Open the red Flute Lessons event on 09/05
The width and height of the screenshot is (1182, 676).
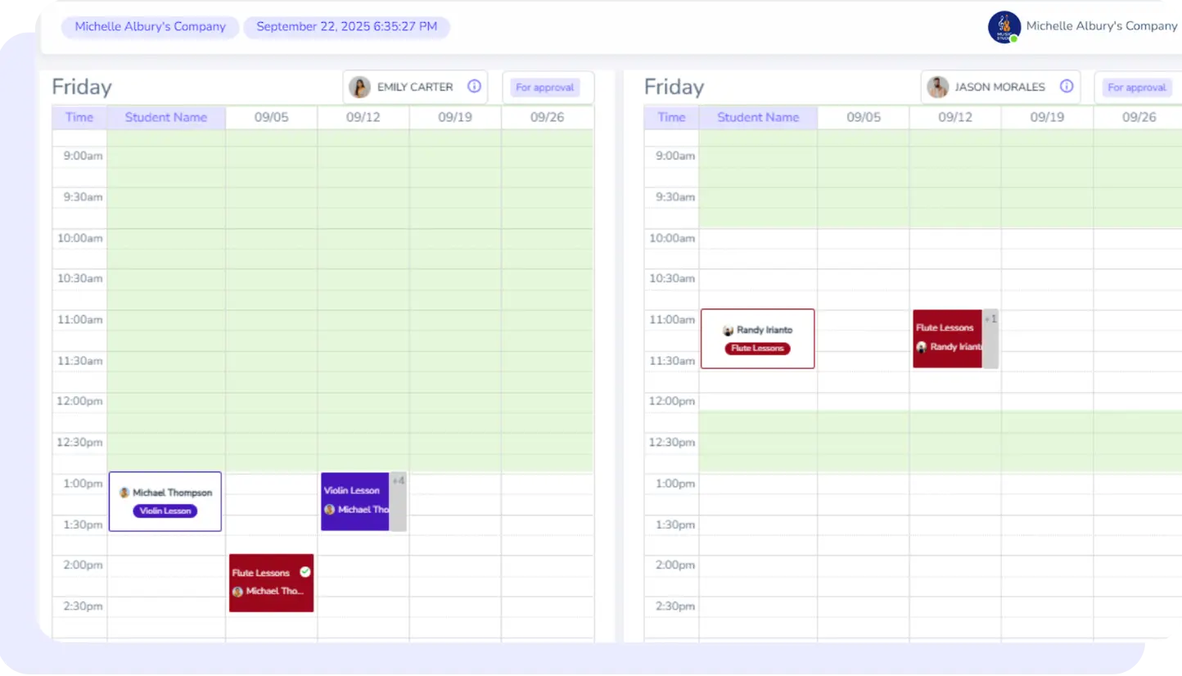click(x=271, y=583)
